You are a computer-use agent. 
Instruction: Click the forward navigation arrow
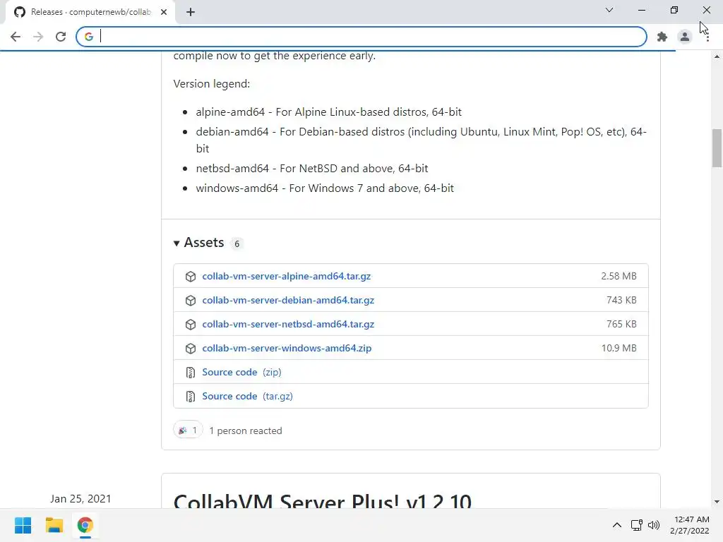tap(38, 37)
